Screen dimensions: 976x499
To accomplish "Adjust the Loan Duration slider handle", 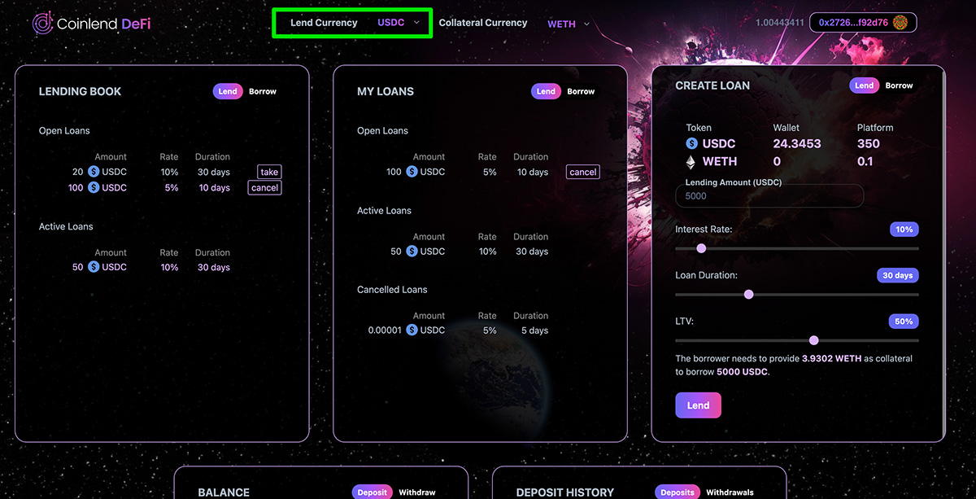I will [749, 295].
